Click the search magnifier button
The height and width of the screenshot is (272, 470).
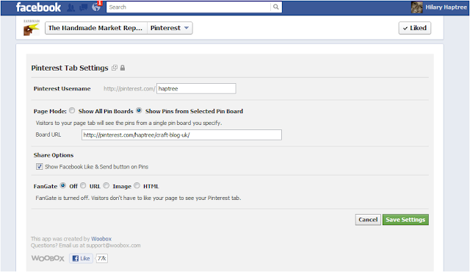pos(276,7)
